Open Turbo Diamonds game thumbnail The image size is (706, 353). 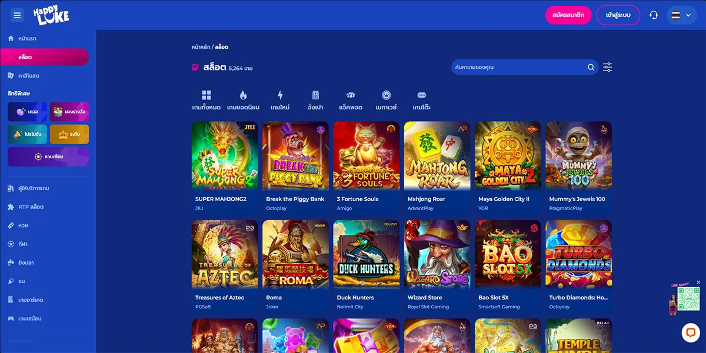(578, 254)
